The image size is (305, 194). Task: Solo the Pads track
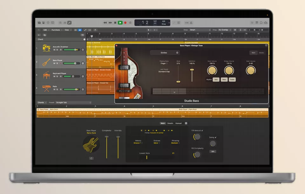pyautogui.click(x=57, y=89)
